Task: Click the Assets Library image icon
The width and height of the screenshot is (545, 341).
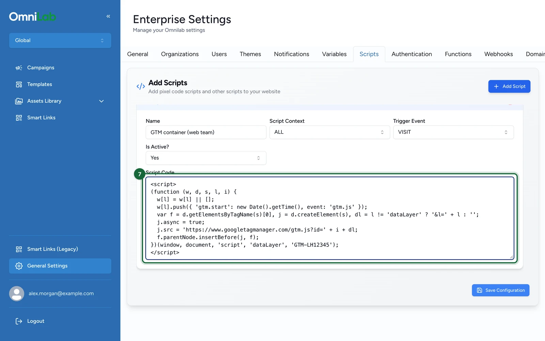Action: click(x=19, y=101)
